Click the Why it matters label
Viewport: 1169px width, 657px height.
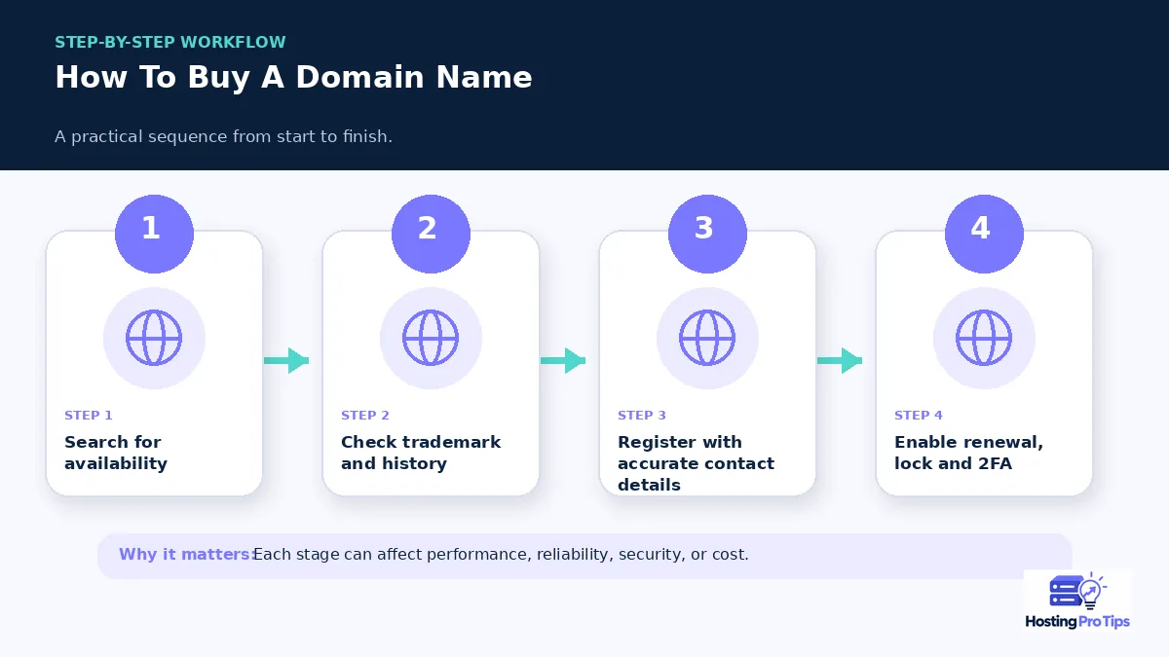click(x=187, y=555)
